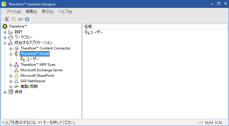
Task: Select 複製/同期 label
Action: point(29,87)
